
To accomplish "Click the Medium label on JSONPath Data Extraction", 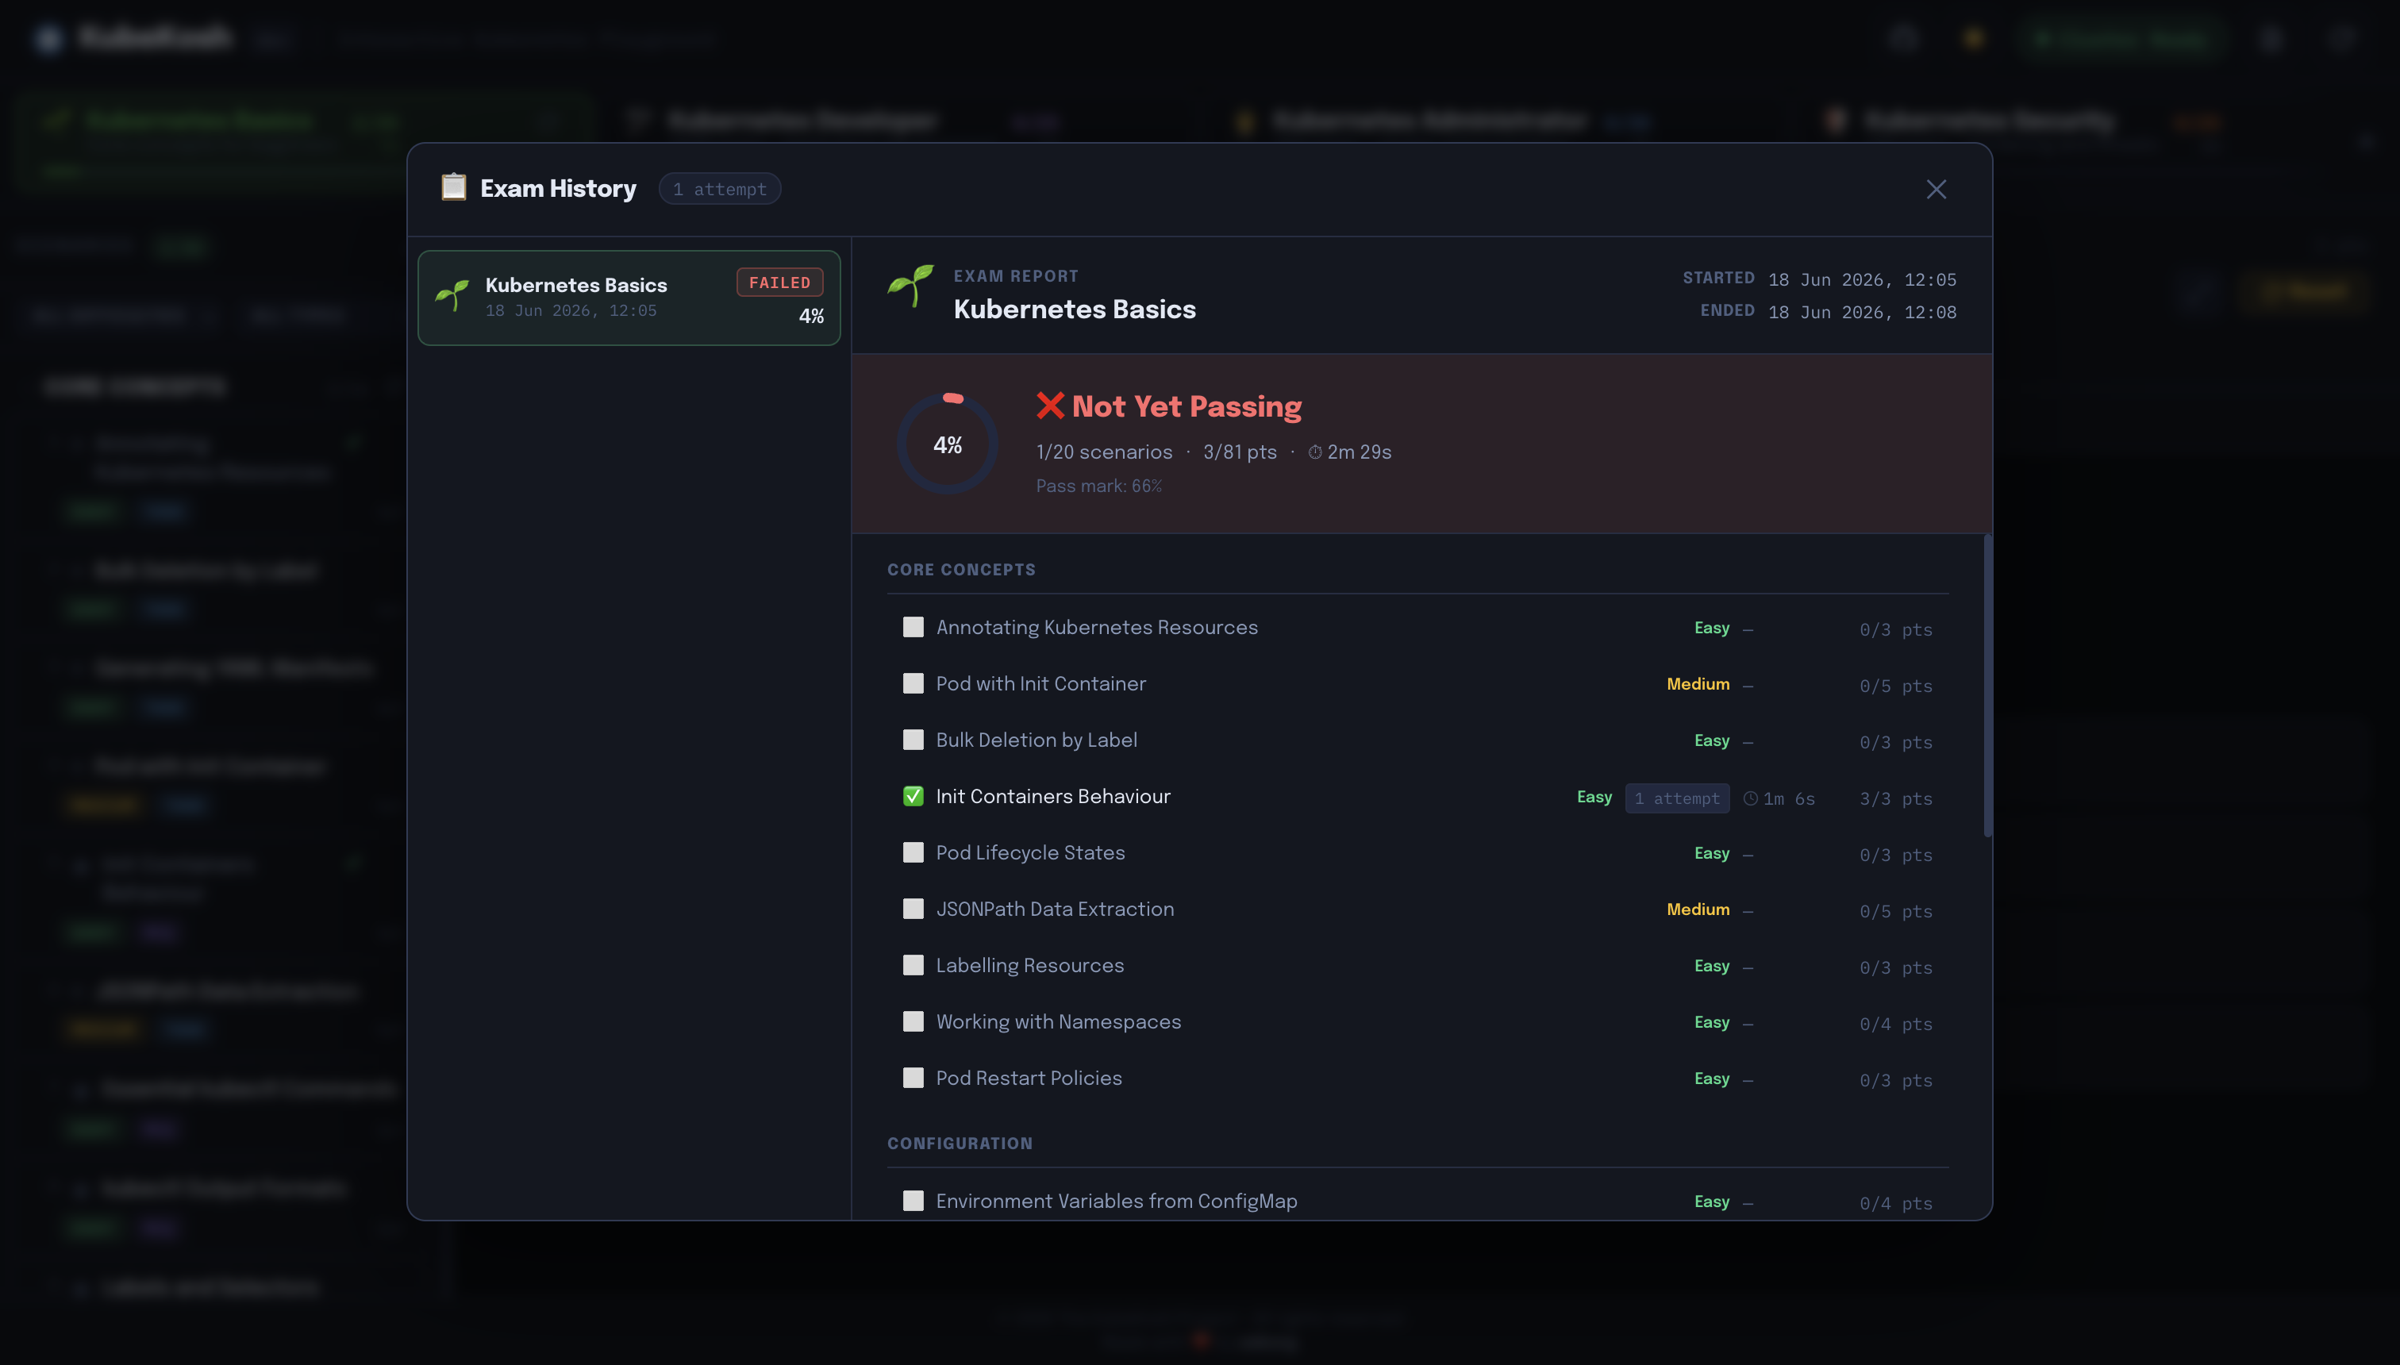I will pyautogui.click(x=1698, y=909).
